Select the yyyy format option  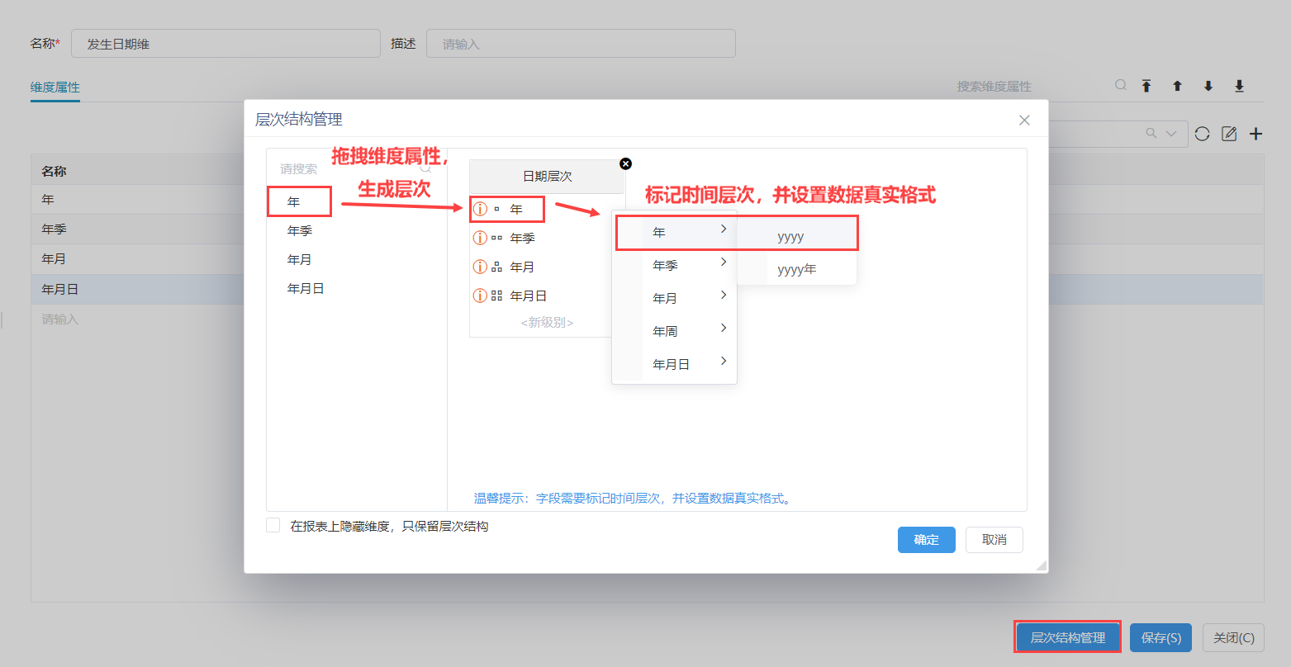(797, 236)
